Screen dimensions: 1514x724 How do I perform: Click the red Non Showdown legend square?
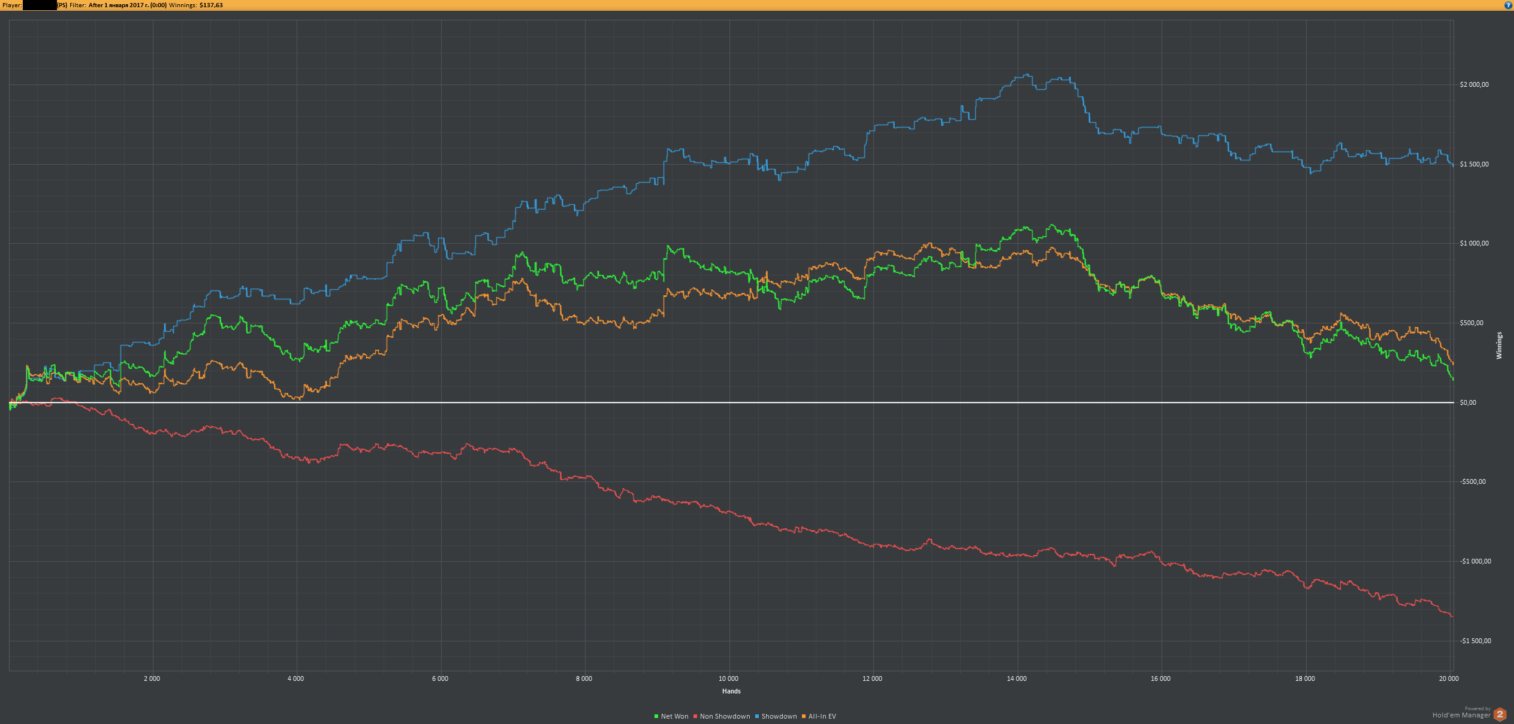[x=695, y=716]
